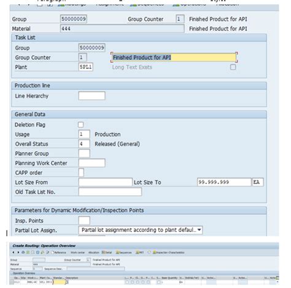Click the Sequence Desc. field in Operation Overview
The height and width of the screenshot is (288, 291).
click(x=96, y=269)
